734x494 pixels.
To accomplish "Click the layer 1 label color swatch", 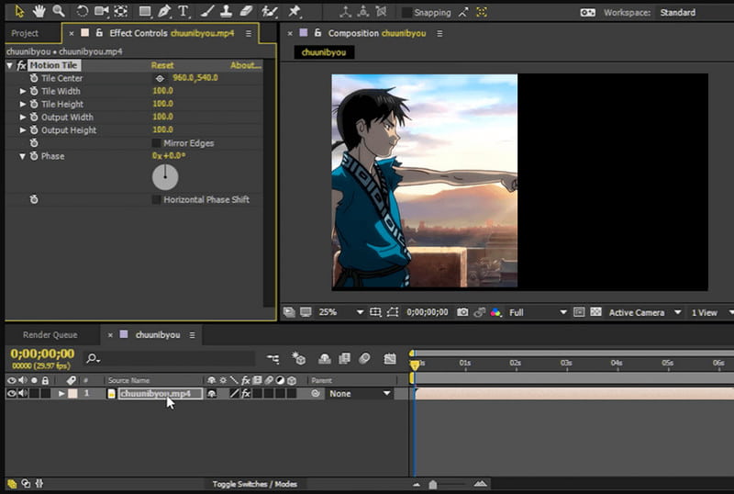I will pos(72,394).
